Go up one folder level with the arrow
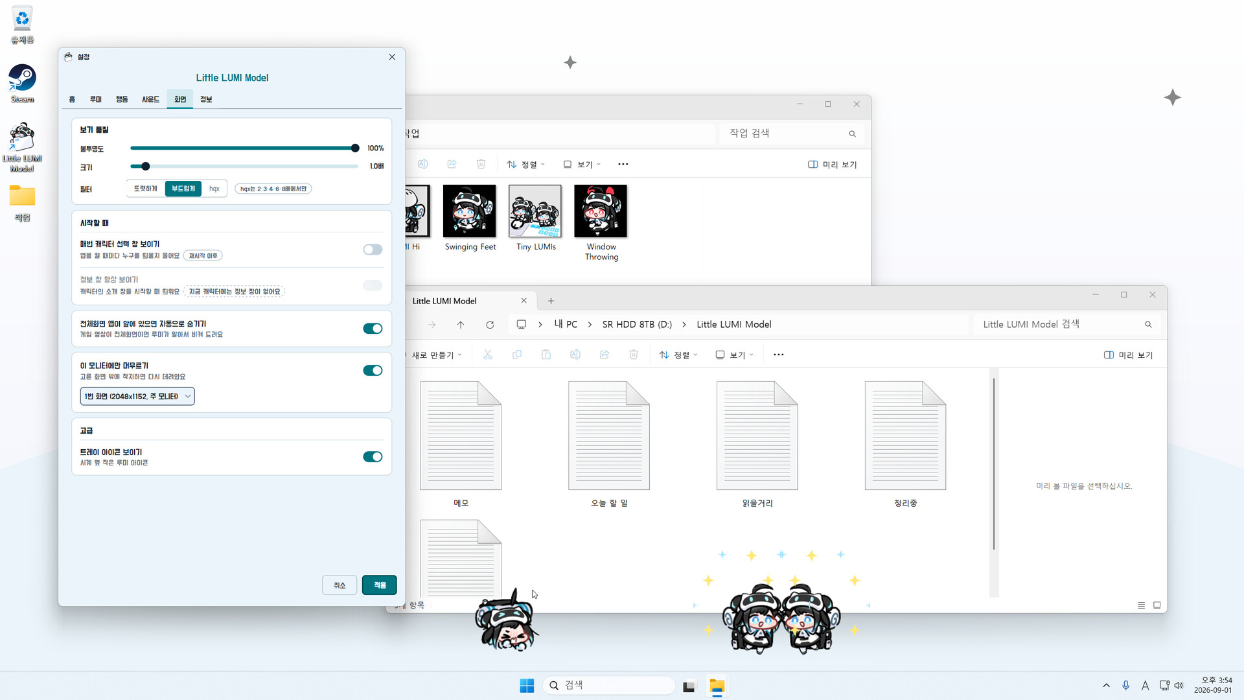Image resolution: width=1244 pixels, height=700 pixels. pos(461,325)
